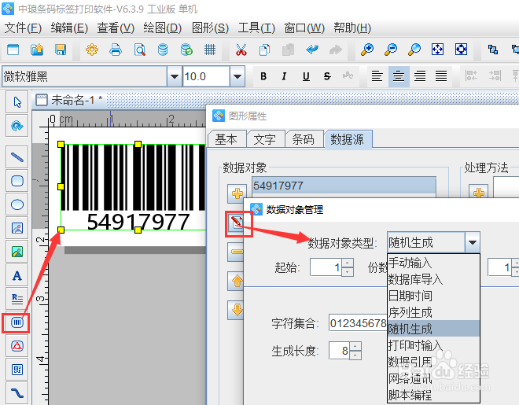Toggle underline text formatting
This screenshot has height=405, width=519.
[306, 76]
